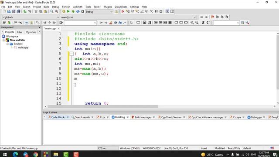Click the Save all files icon
Viewport: 279px width, 157px height.
pos(18,12)
